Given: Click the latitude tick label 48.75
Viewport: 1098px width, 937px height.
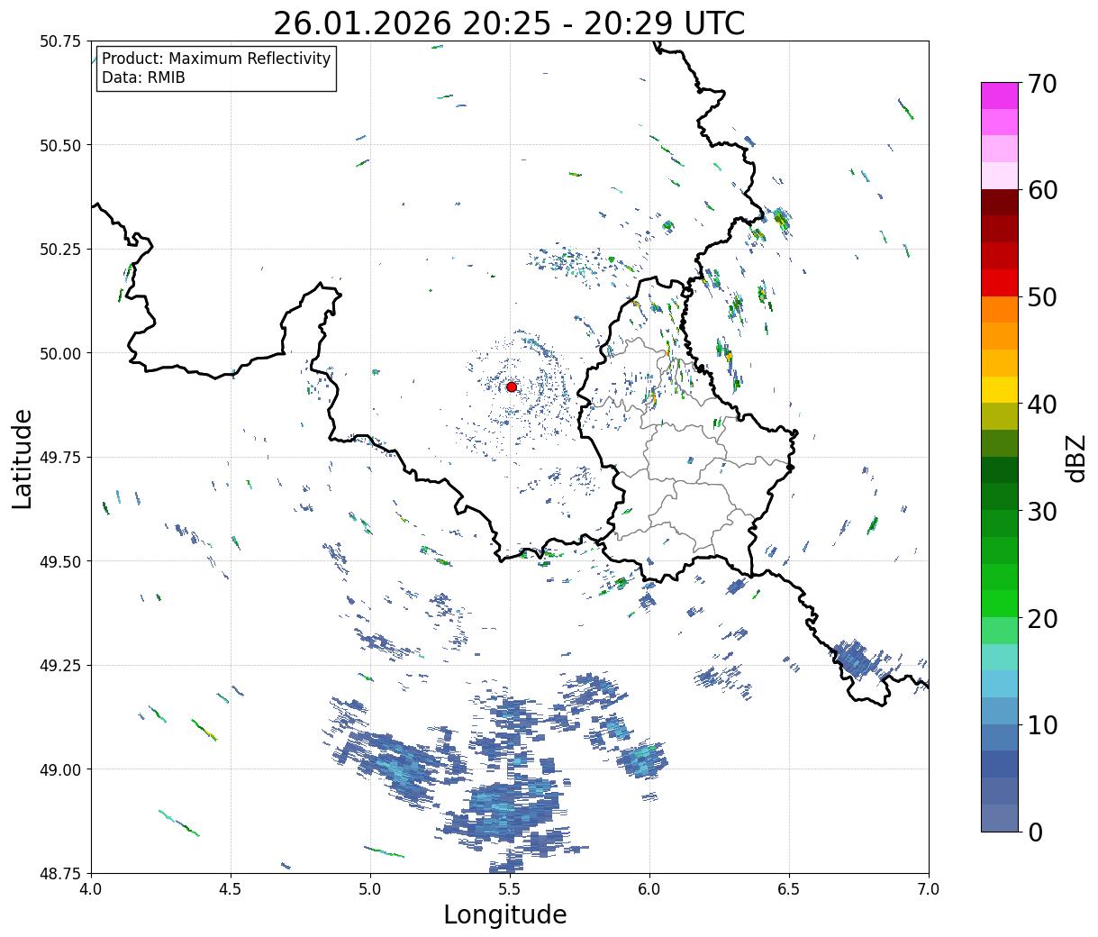Looking at the screenshot, I should pos(60,873).
